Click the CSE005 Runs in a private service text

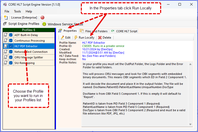click(103, 46)
